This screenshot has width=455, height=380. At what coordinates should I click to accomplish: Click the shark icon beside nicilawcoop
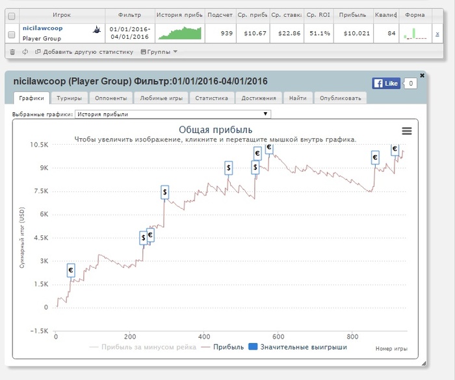click(97, 29)
